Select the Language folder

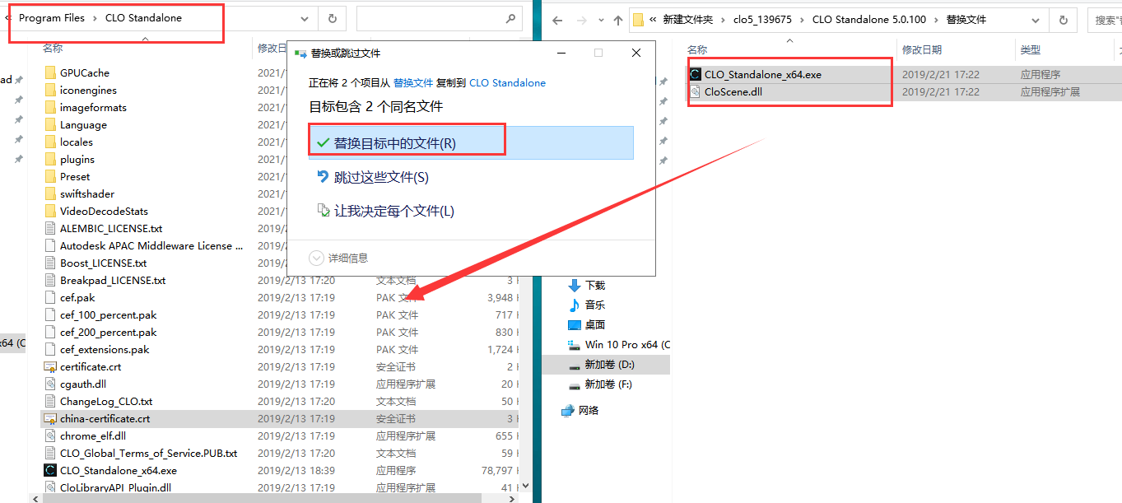click(83, 124)
